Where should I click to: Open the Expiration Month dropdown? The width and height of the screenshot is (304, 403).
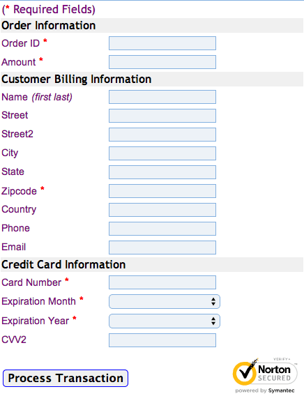[x=165, y=301]
